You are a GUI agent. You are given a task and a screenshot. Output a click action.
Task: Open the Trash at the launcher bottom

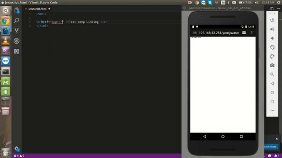[6, 152]
